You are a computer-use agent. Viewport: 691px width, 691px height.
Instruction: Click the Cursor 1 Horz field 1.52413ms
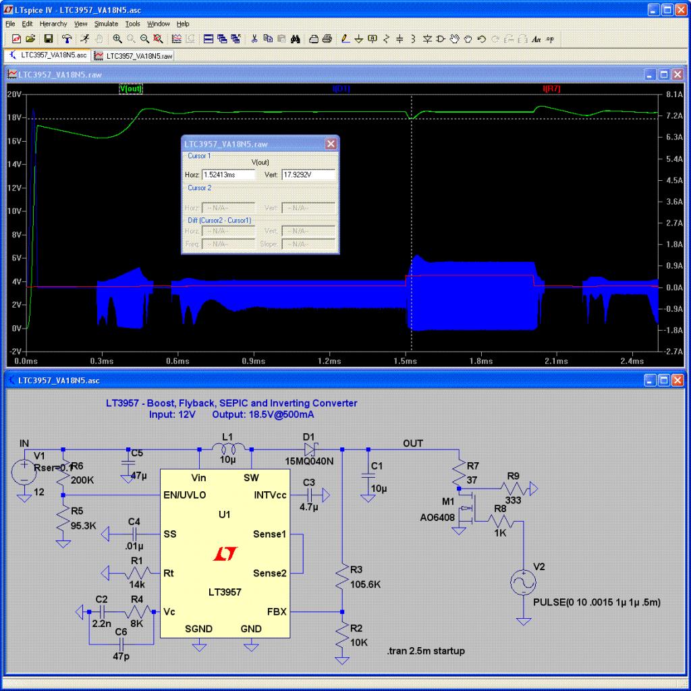pyautogui.click(x=228, y=175)
